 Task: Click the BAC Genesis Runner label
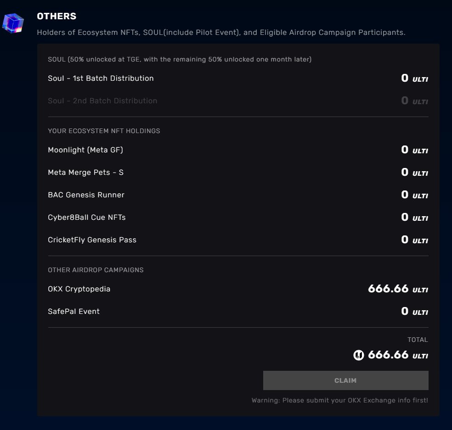(86, 195)
